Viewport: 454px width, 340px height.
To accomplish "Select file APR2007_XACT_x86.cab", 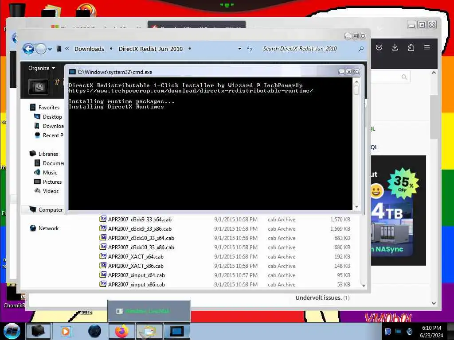I will click(136, 266).
